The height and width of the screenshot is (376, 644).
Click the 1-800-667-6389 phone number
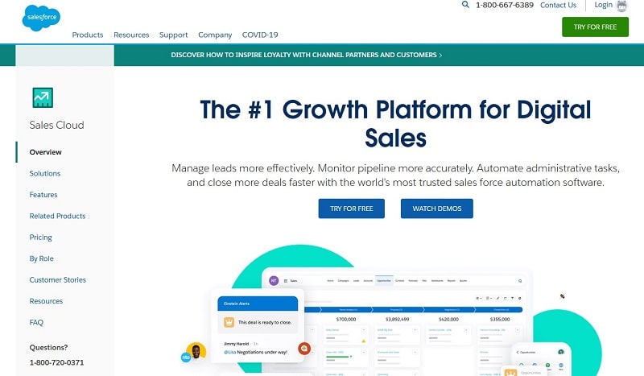click(505, 5)
